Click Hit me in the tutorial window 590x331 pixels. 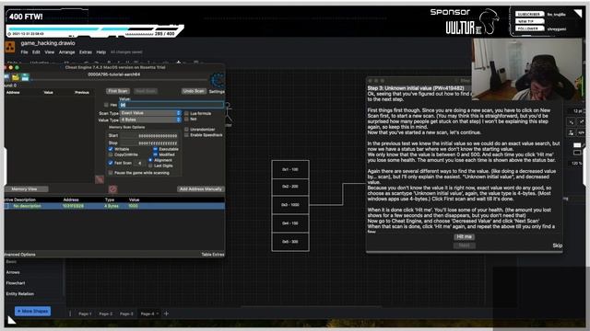464,237
